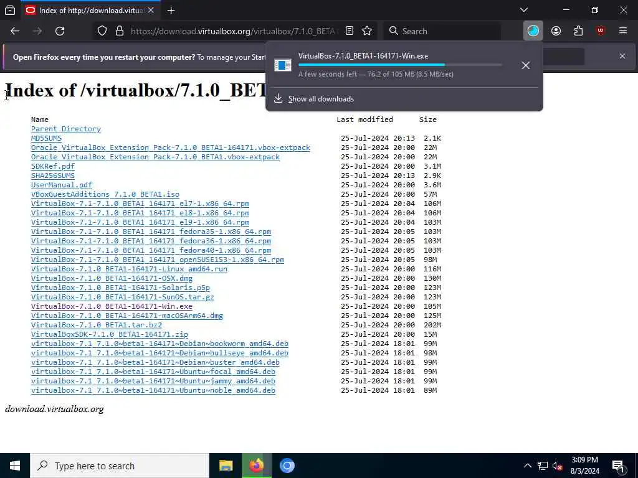
Task: Click the downloads progress toolbar icon
Action: [x=533, y=31]
